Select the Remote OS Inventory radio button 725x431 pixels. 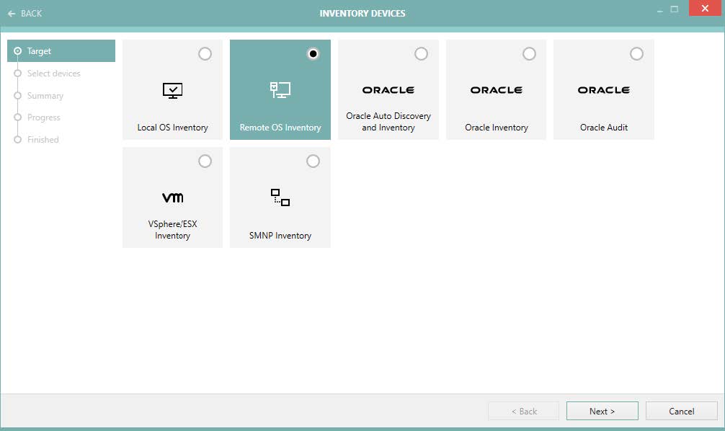pos(313,53)
